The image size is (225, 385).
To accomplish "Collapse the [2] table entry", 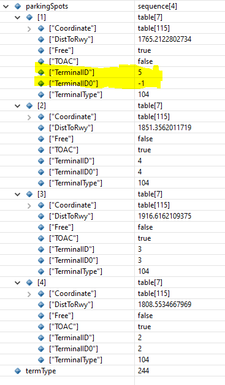I will coord(17,106).
